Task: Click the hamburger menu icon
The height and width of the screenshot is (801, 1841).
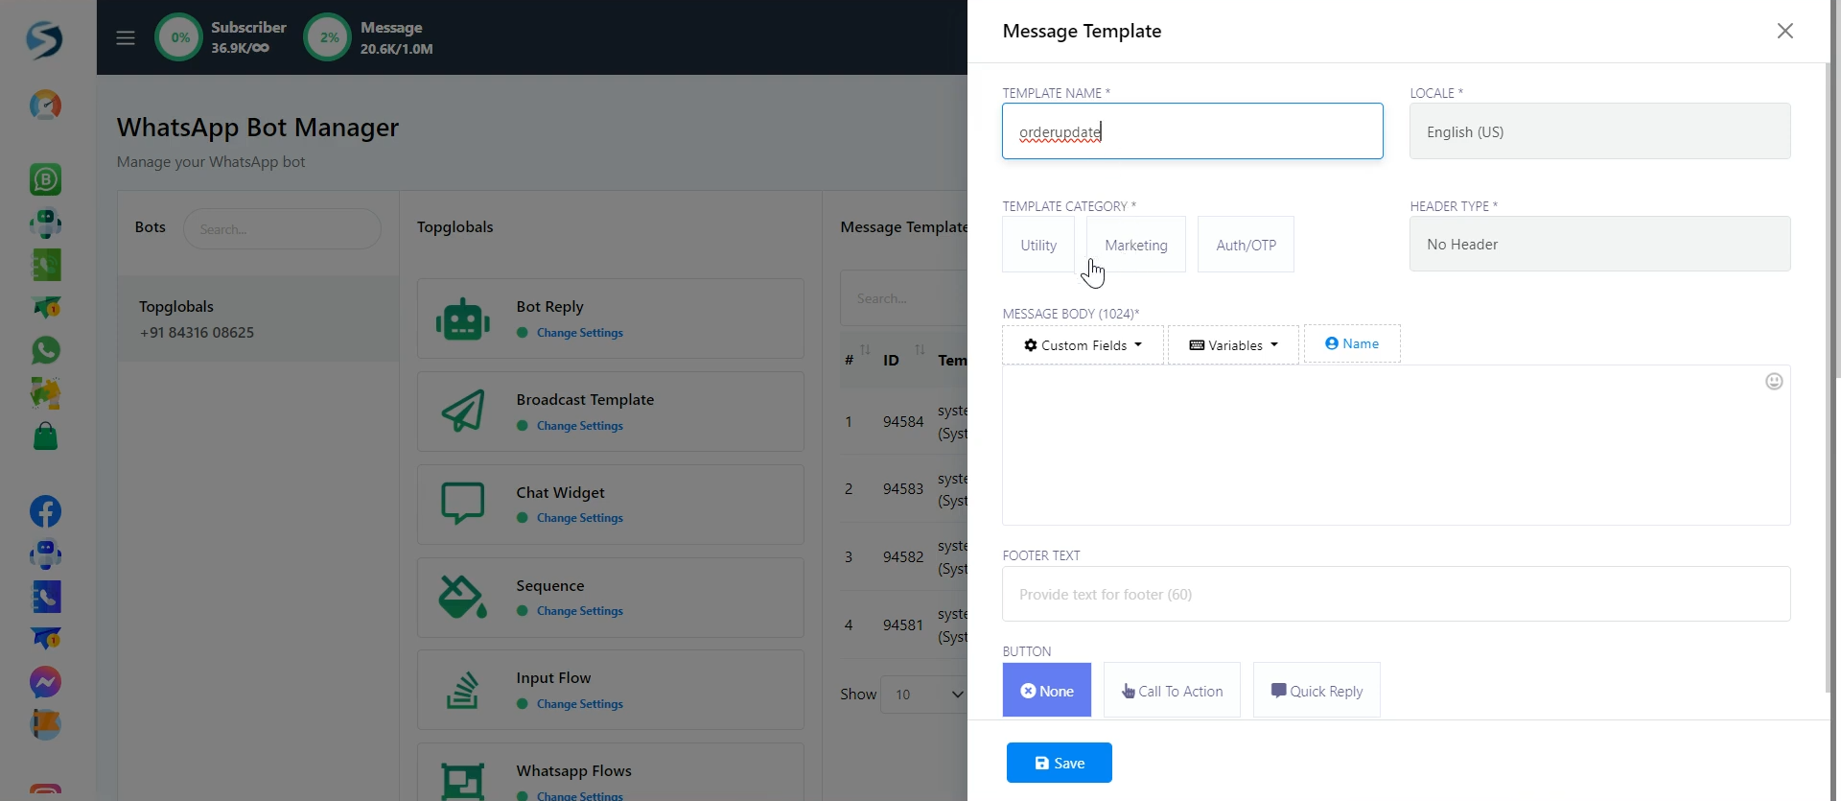Action: pos(126,37)
